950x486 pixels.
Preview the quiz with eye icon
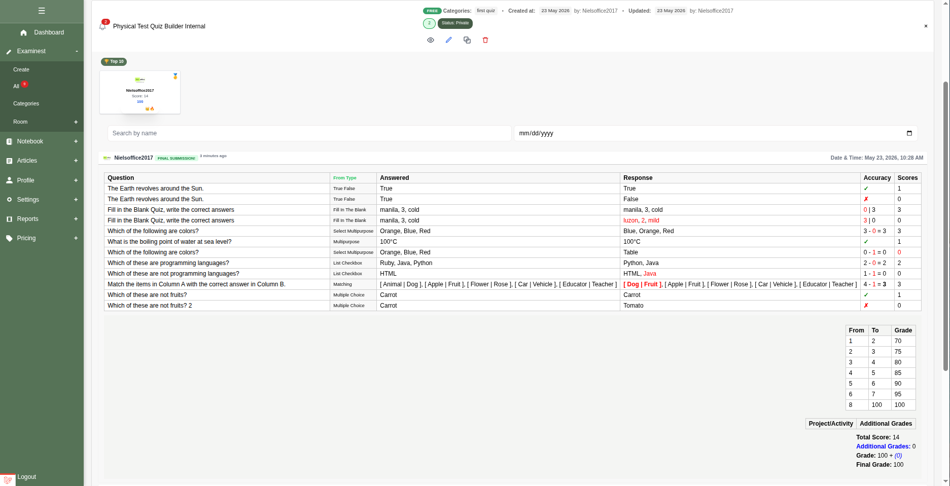[x=431, y=40]
